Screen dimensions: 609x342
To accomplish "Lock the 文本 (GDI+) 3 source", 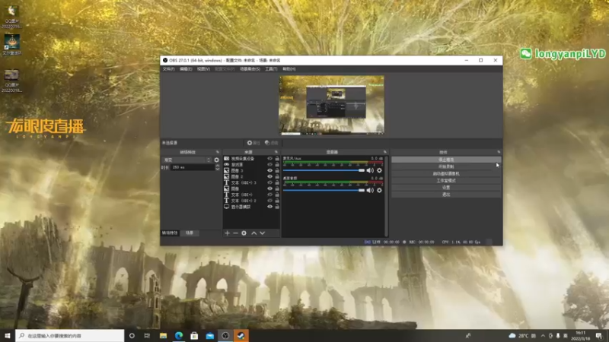I will click(x=277, y=182).
